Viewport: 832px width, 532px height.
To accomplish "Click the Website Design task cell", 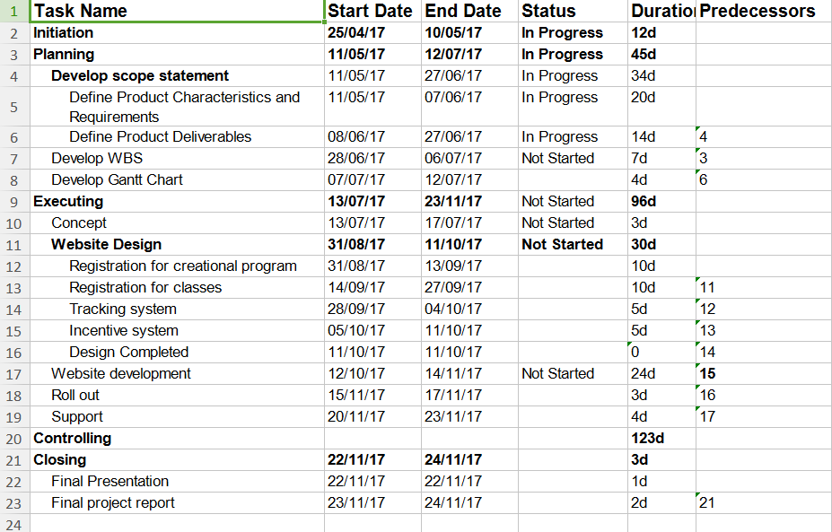I will click(x=177, y=245).
